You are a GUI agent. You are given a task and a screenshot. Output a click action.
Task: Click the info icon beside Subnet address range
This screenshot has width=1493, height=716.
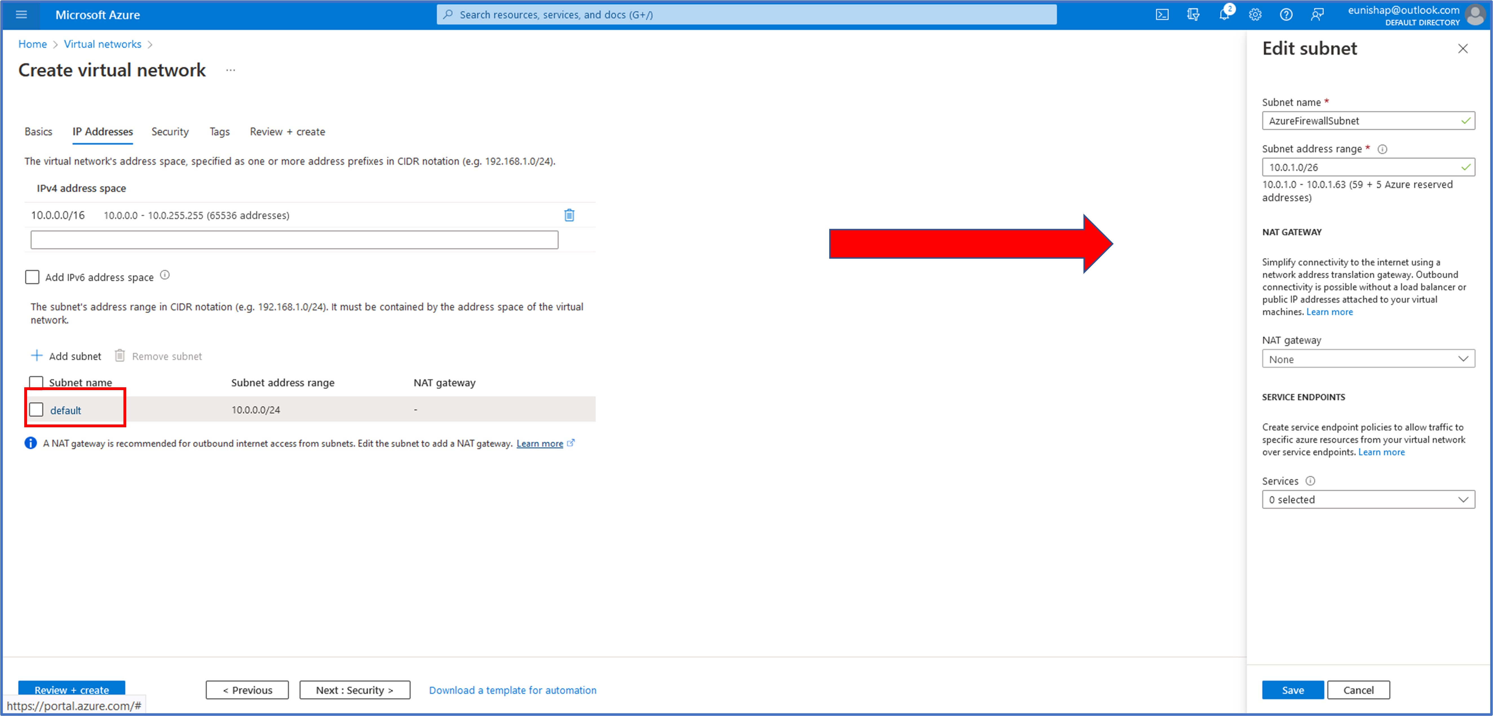point(1382,149)
